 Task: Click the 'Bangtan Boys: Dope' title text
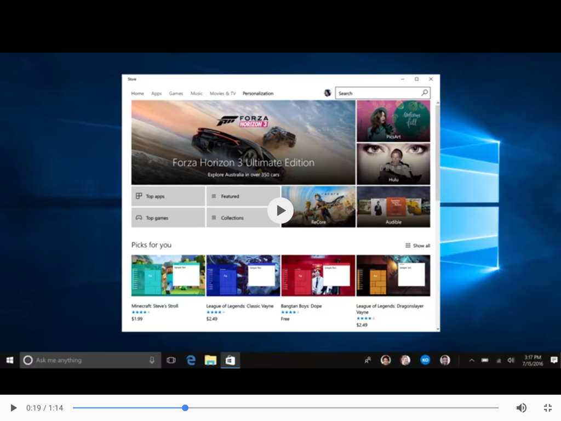(301, 306)
